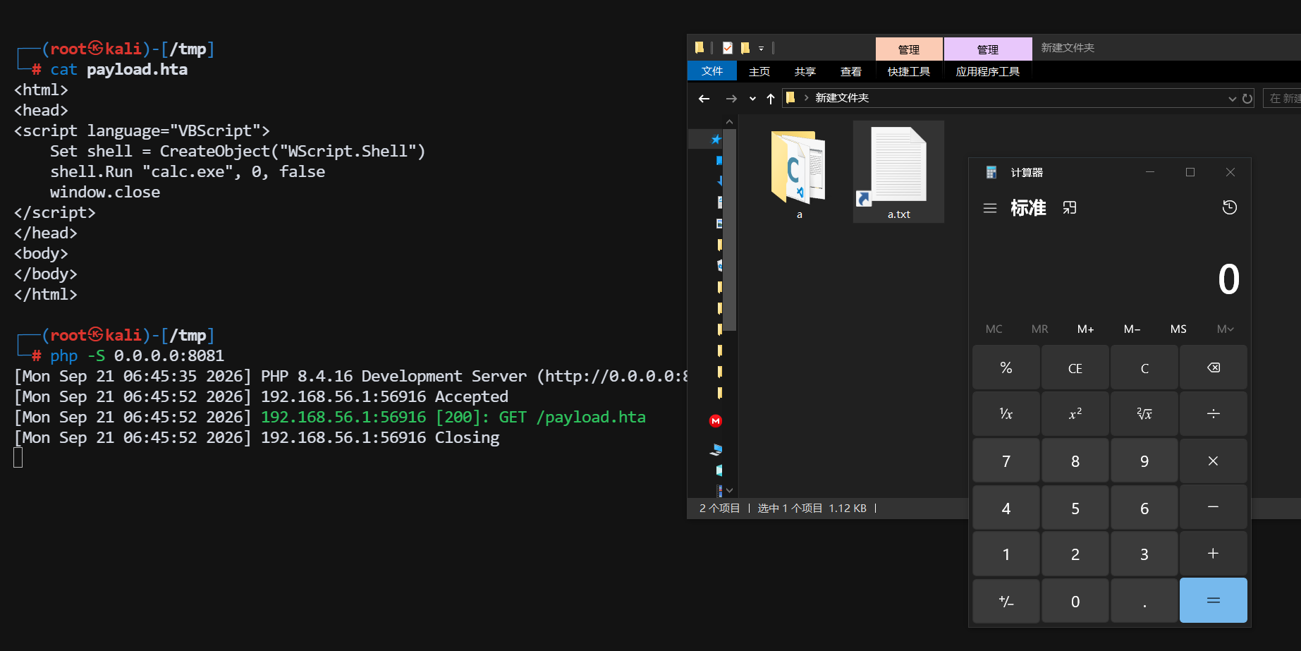Click the multiply operator key
Viewport: 1301px width, 651px height.
pos(1214,461)
